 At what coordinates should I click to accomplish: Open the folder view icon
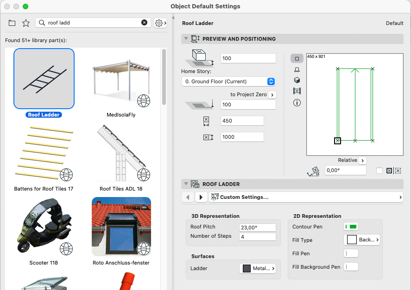pyautogui.click(x=12, y=23)
